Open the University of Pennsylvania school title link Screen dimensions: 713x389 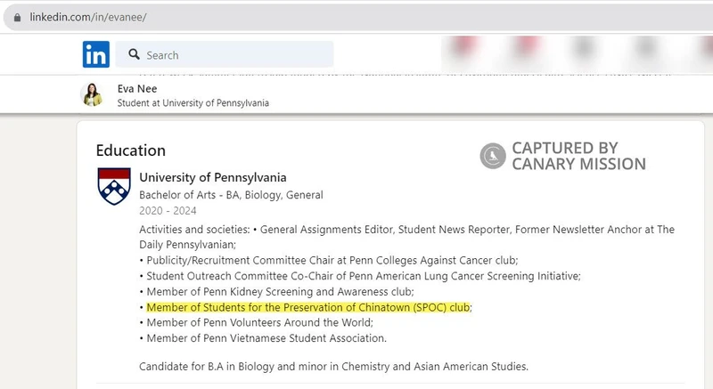pyautogui.click(x=213, y=177)
